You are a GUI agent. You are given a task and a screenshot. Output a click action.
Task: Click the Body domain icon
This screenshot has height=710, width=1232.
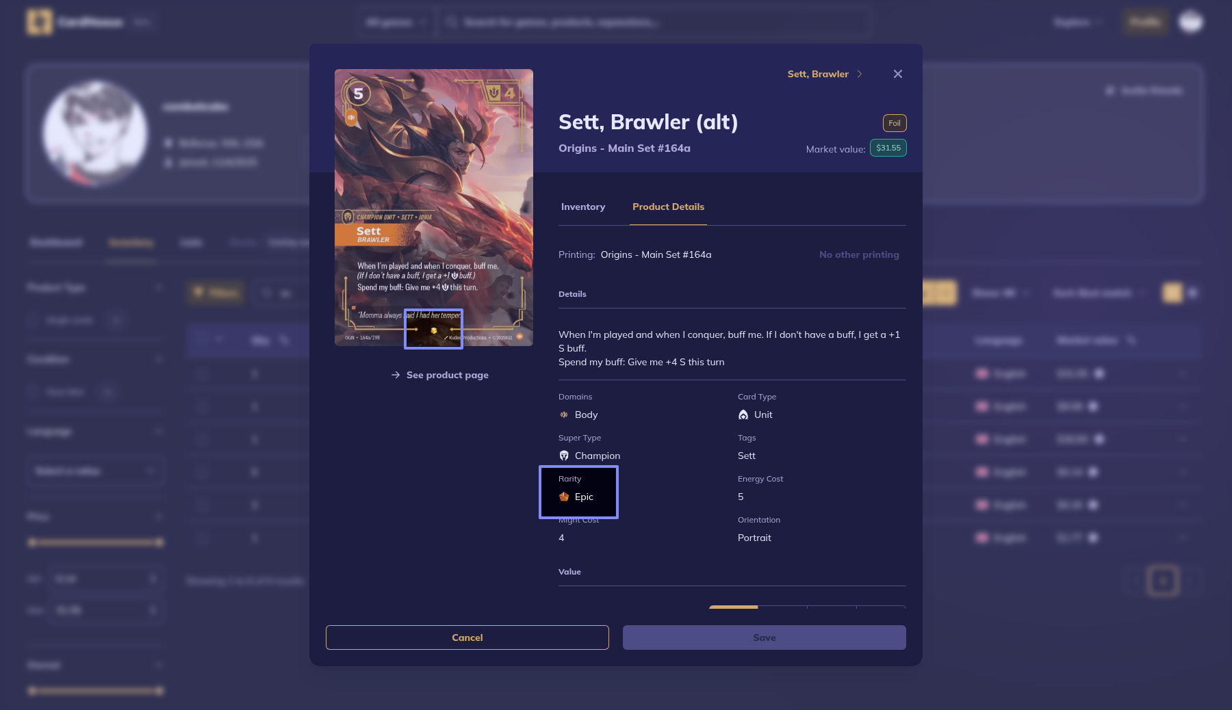[x=564, y=415]
